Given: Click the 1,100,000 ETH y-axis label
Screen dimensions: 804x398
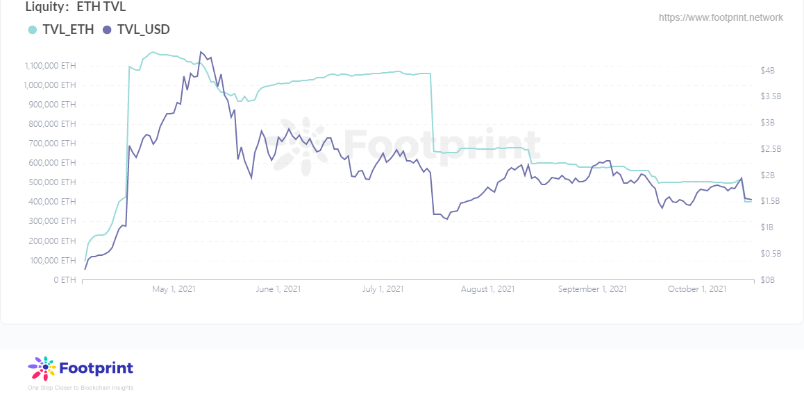Looking at the screenshot, I should click(x=52, y=66).
